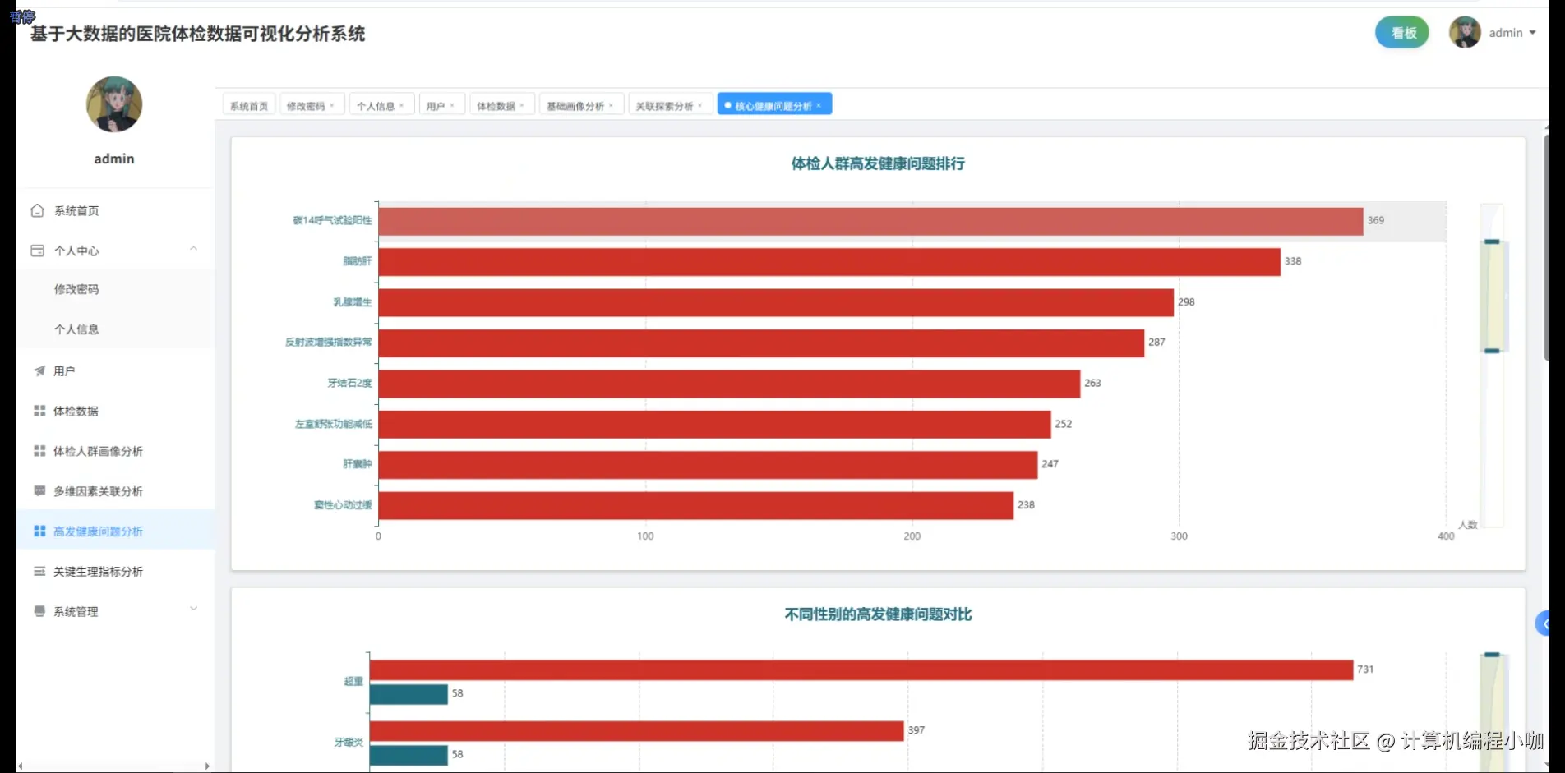Click the grid icon beside 体检人群画像分析
The height and width of the screenshot is (773, 1565).
[x=39, y=451]
